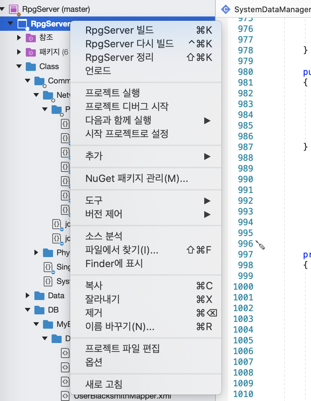Expand the 참조 node

tap(19, 38)
